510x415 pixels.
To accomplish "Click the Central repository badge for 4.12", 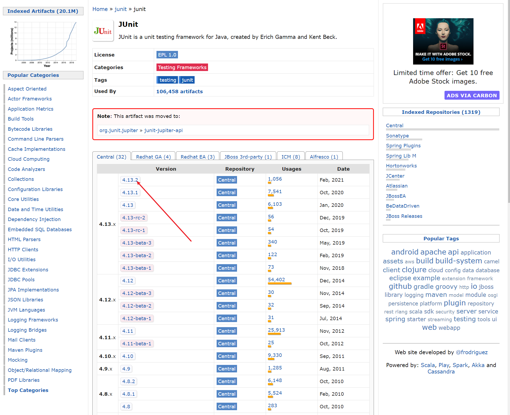I will [x=227, y=281].
